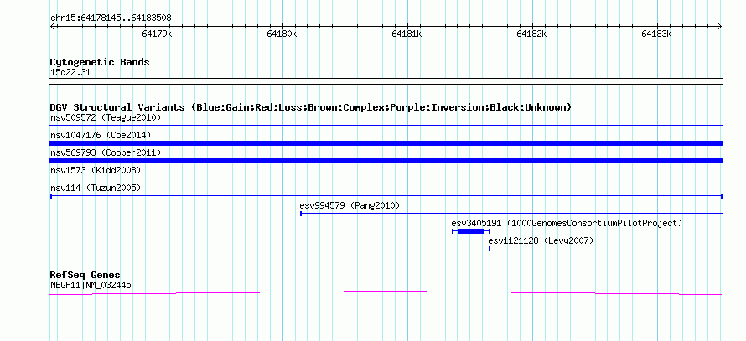
Task: Click the 64180k ruler tick label
Action: pos(282,34)
